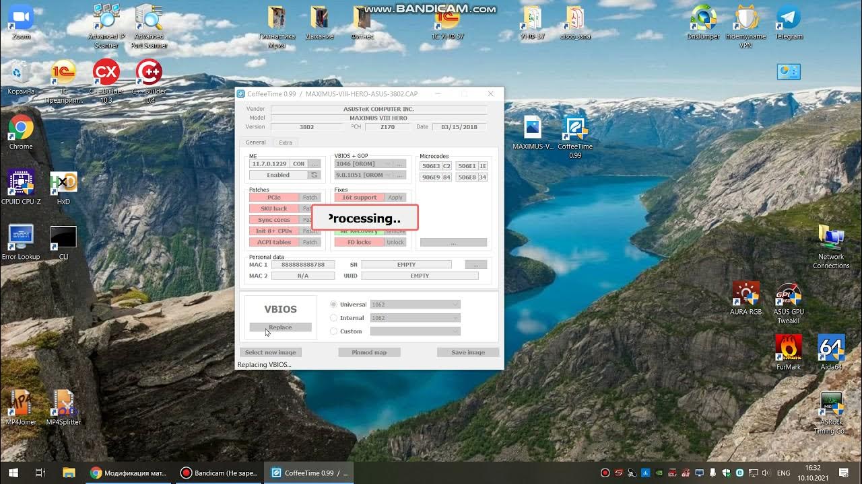Select the Aida64 desktop icon
This screenshot has width=862, height=484.
831,353
